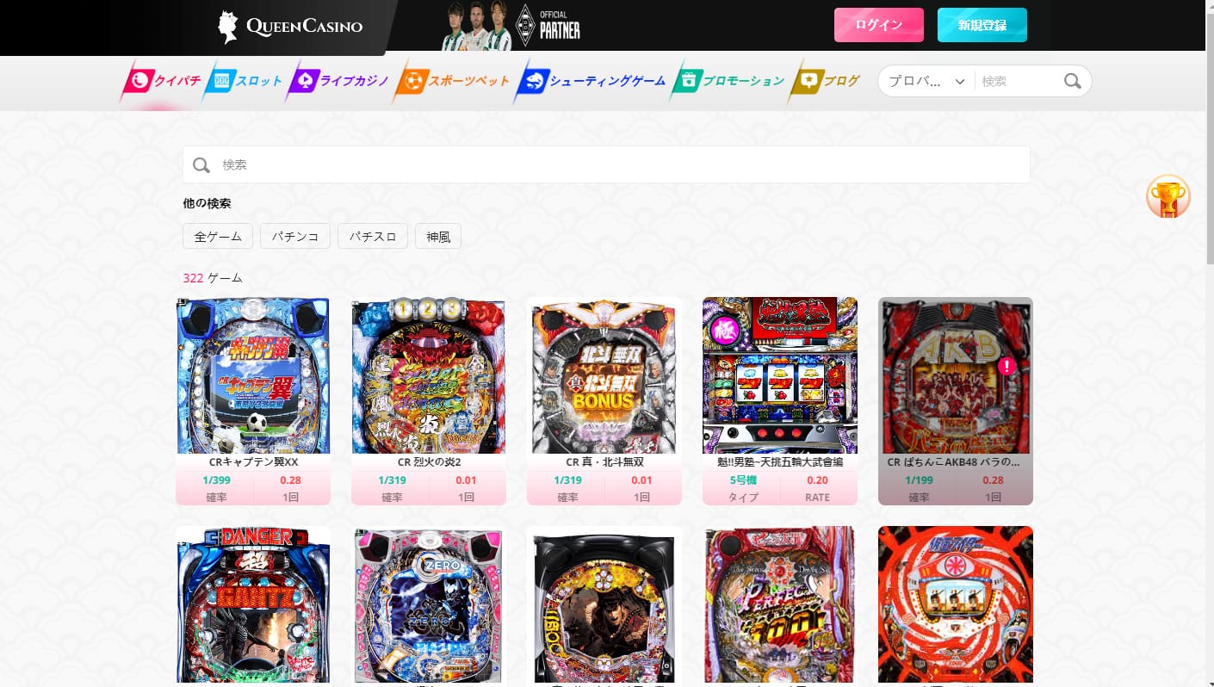Click the Queen Casino logo
The width and height of the screenshot is (1214, 687).
(290, 27)
